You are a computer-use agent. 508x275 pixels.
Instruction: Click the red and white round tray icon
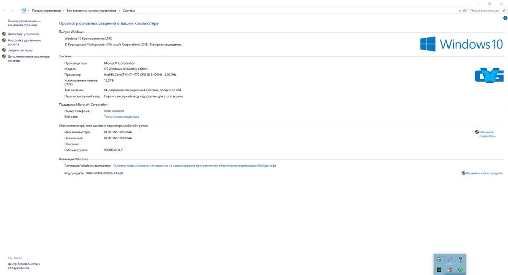450,270
